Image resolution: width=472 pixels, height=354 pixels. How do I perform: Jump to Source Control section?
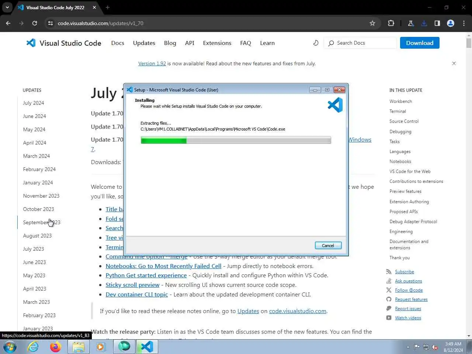point(404,121)
